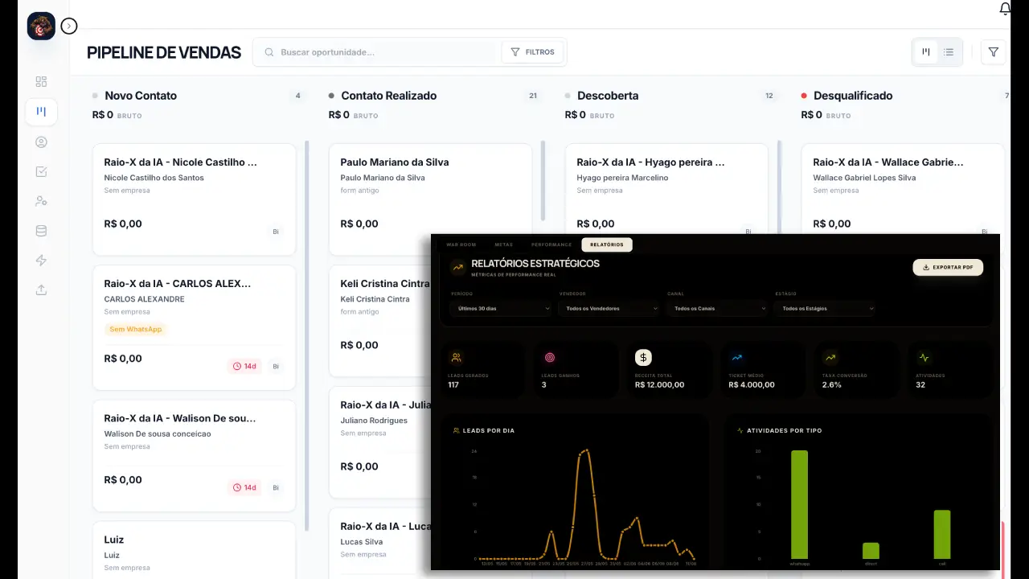Click the EXPORTAR PDF button
1029x579 pixels.
[948, 267]
